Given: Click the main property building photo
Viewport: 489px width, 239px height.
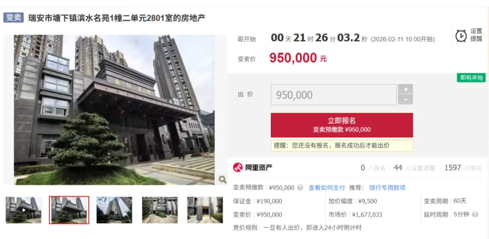Looking at the screenshot, I should [114, 110].
